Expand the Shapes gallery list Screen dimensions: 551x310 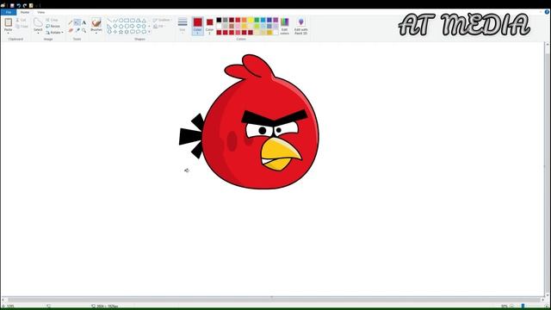149,32
